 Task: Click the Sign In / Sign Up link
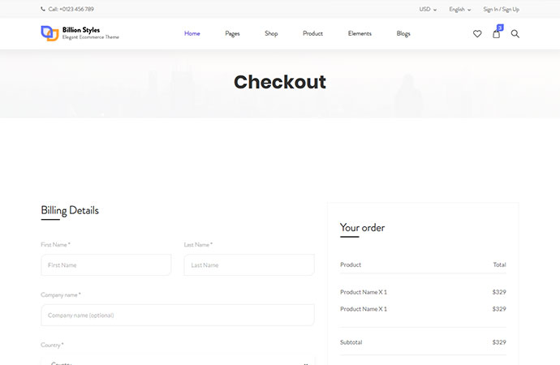[x=501, y=10]
